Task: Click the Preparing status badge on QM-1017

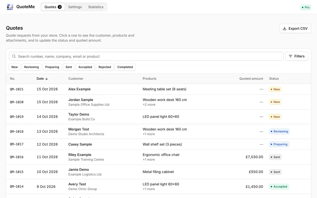Action: [x=279, y=144]
